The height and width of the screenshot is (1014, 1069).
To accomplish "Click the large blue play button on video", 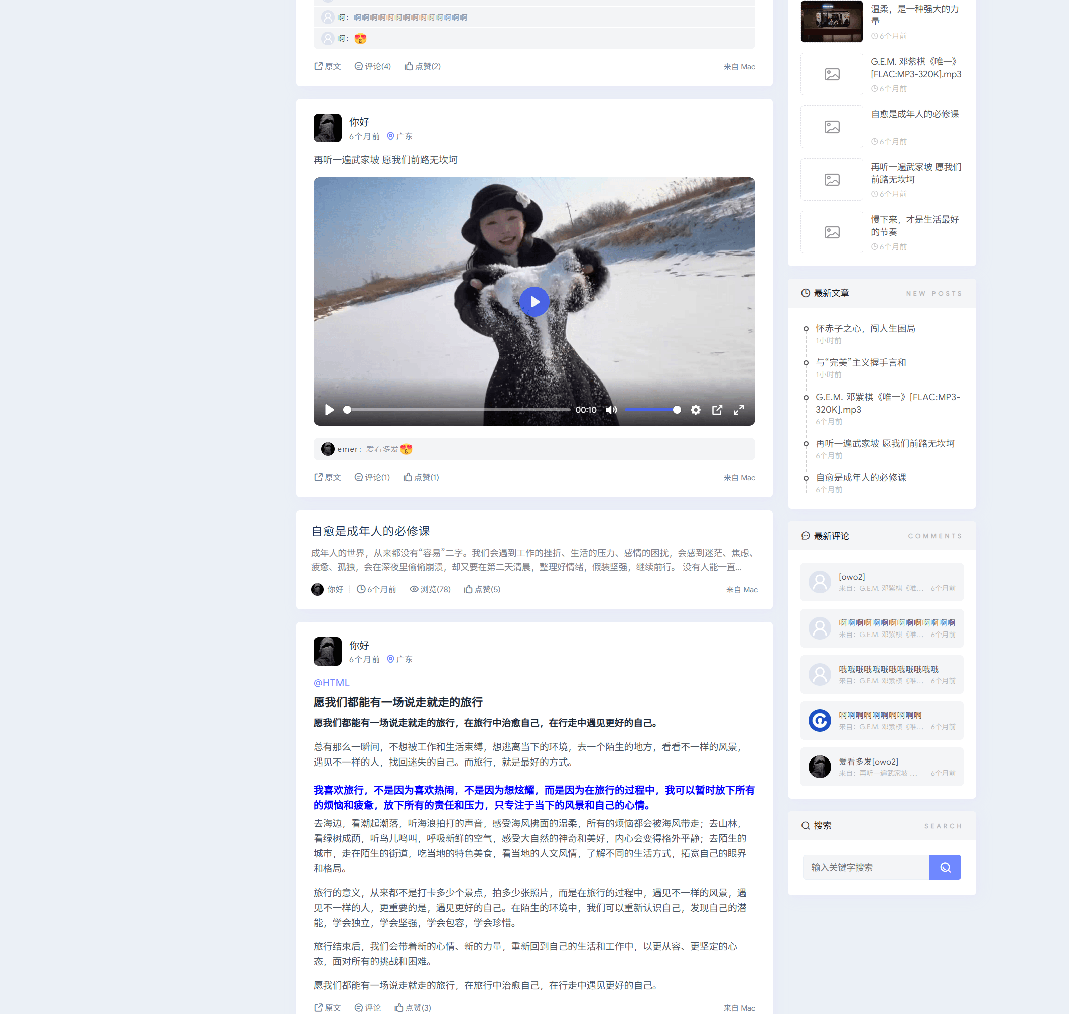I will pos(534,302).
